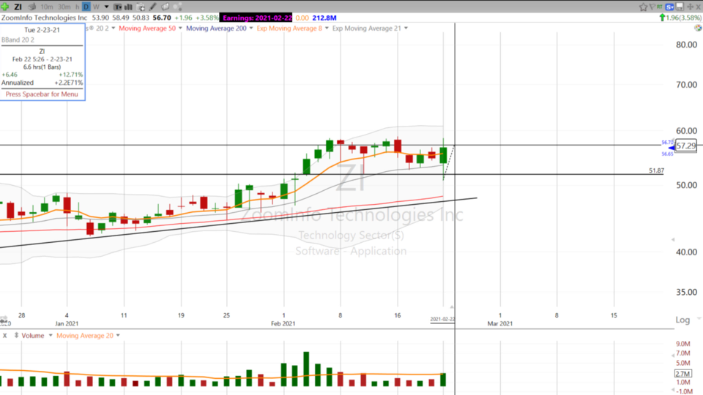Toggle the RT real-time indicator

pos(660,7)
